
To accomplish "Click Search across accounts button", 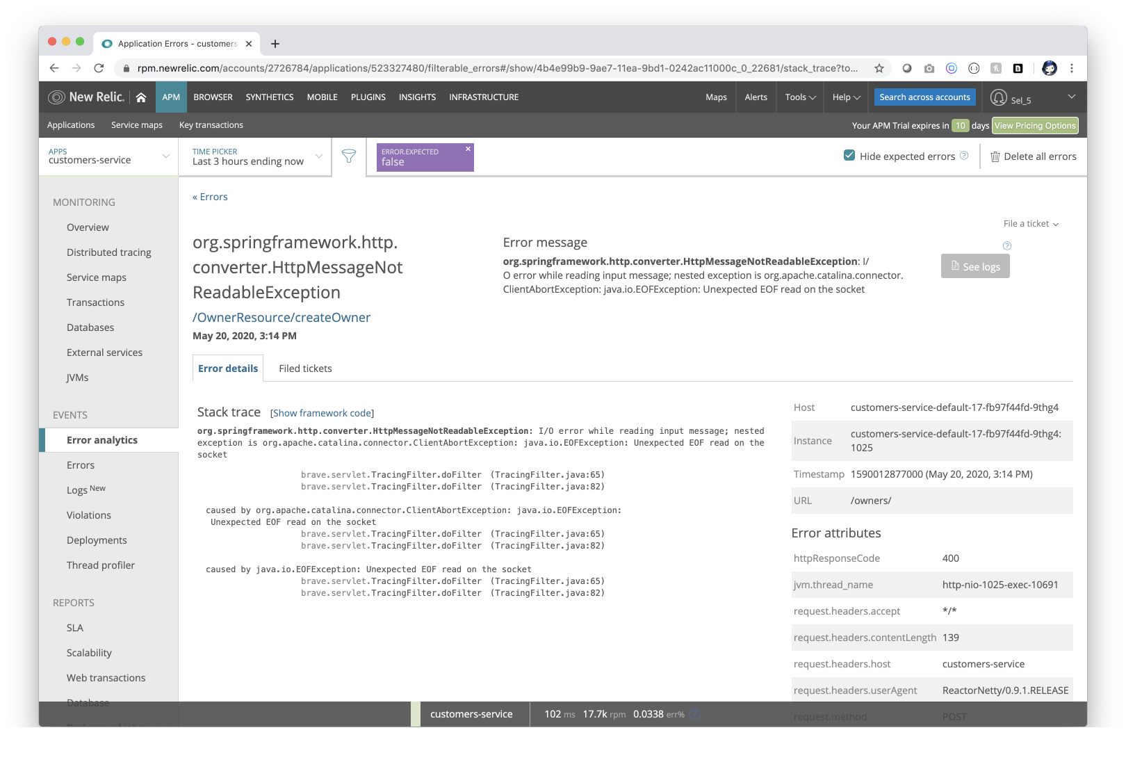I will (925, 97).
